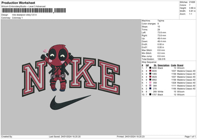Click code '1166' in stop row 8
This screenshot has width=197, height=139.
[174, 89]
